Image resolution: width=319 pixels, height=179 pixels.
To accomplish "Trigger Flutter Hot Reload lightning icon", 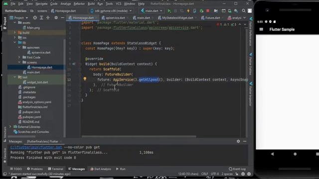I will click(x=188, y=11).
